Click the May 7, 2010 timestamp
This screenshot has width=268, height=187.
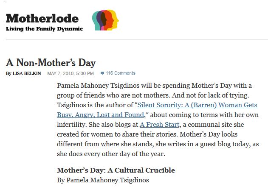click(71, 73)
